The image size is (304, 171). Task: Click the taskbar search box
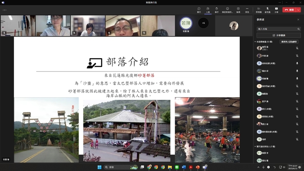point(121,167)
